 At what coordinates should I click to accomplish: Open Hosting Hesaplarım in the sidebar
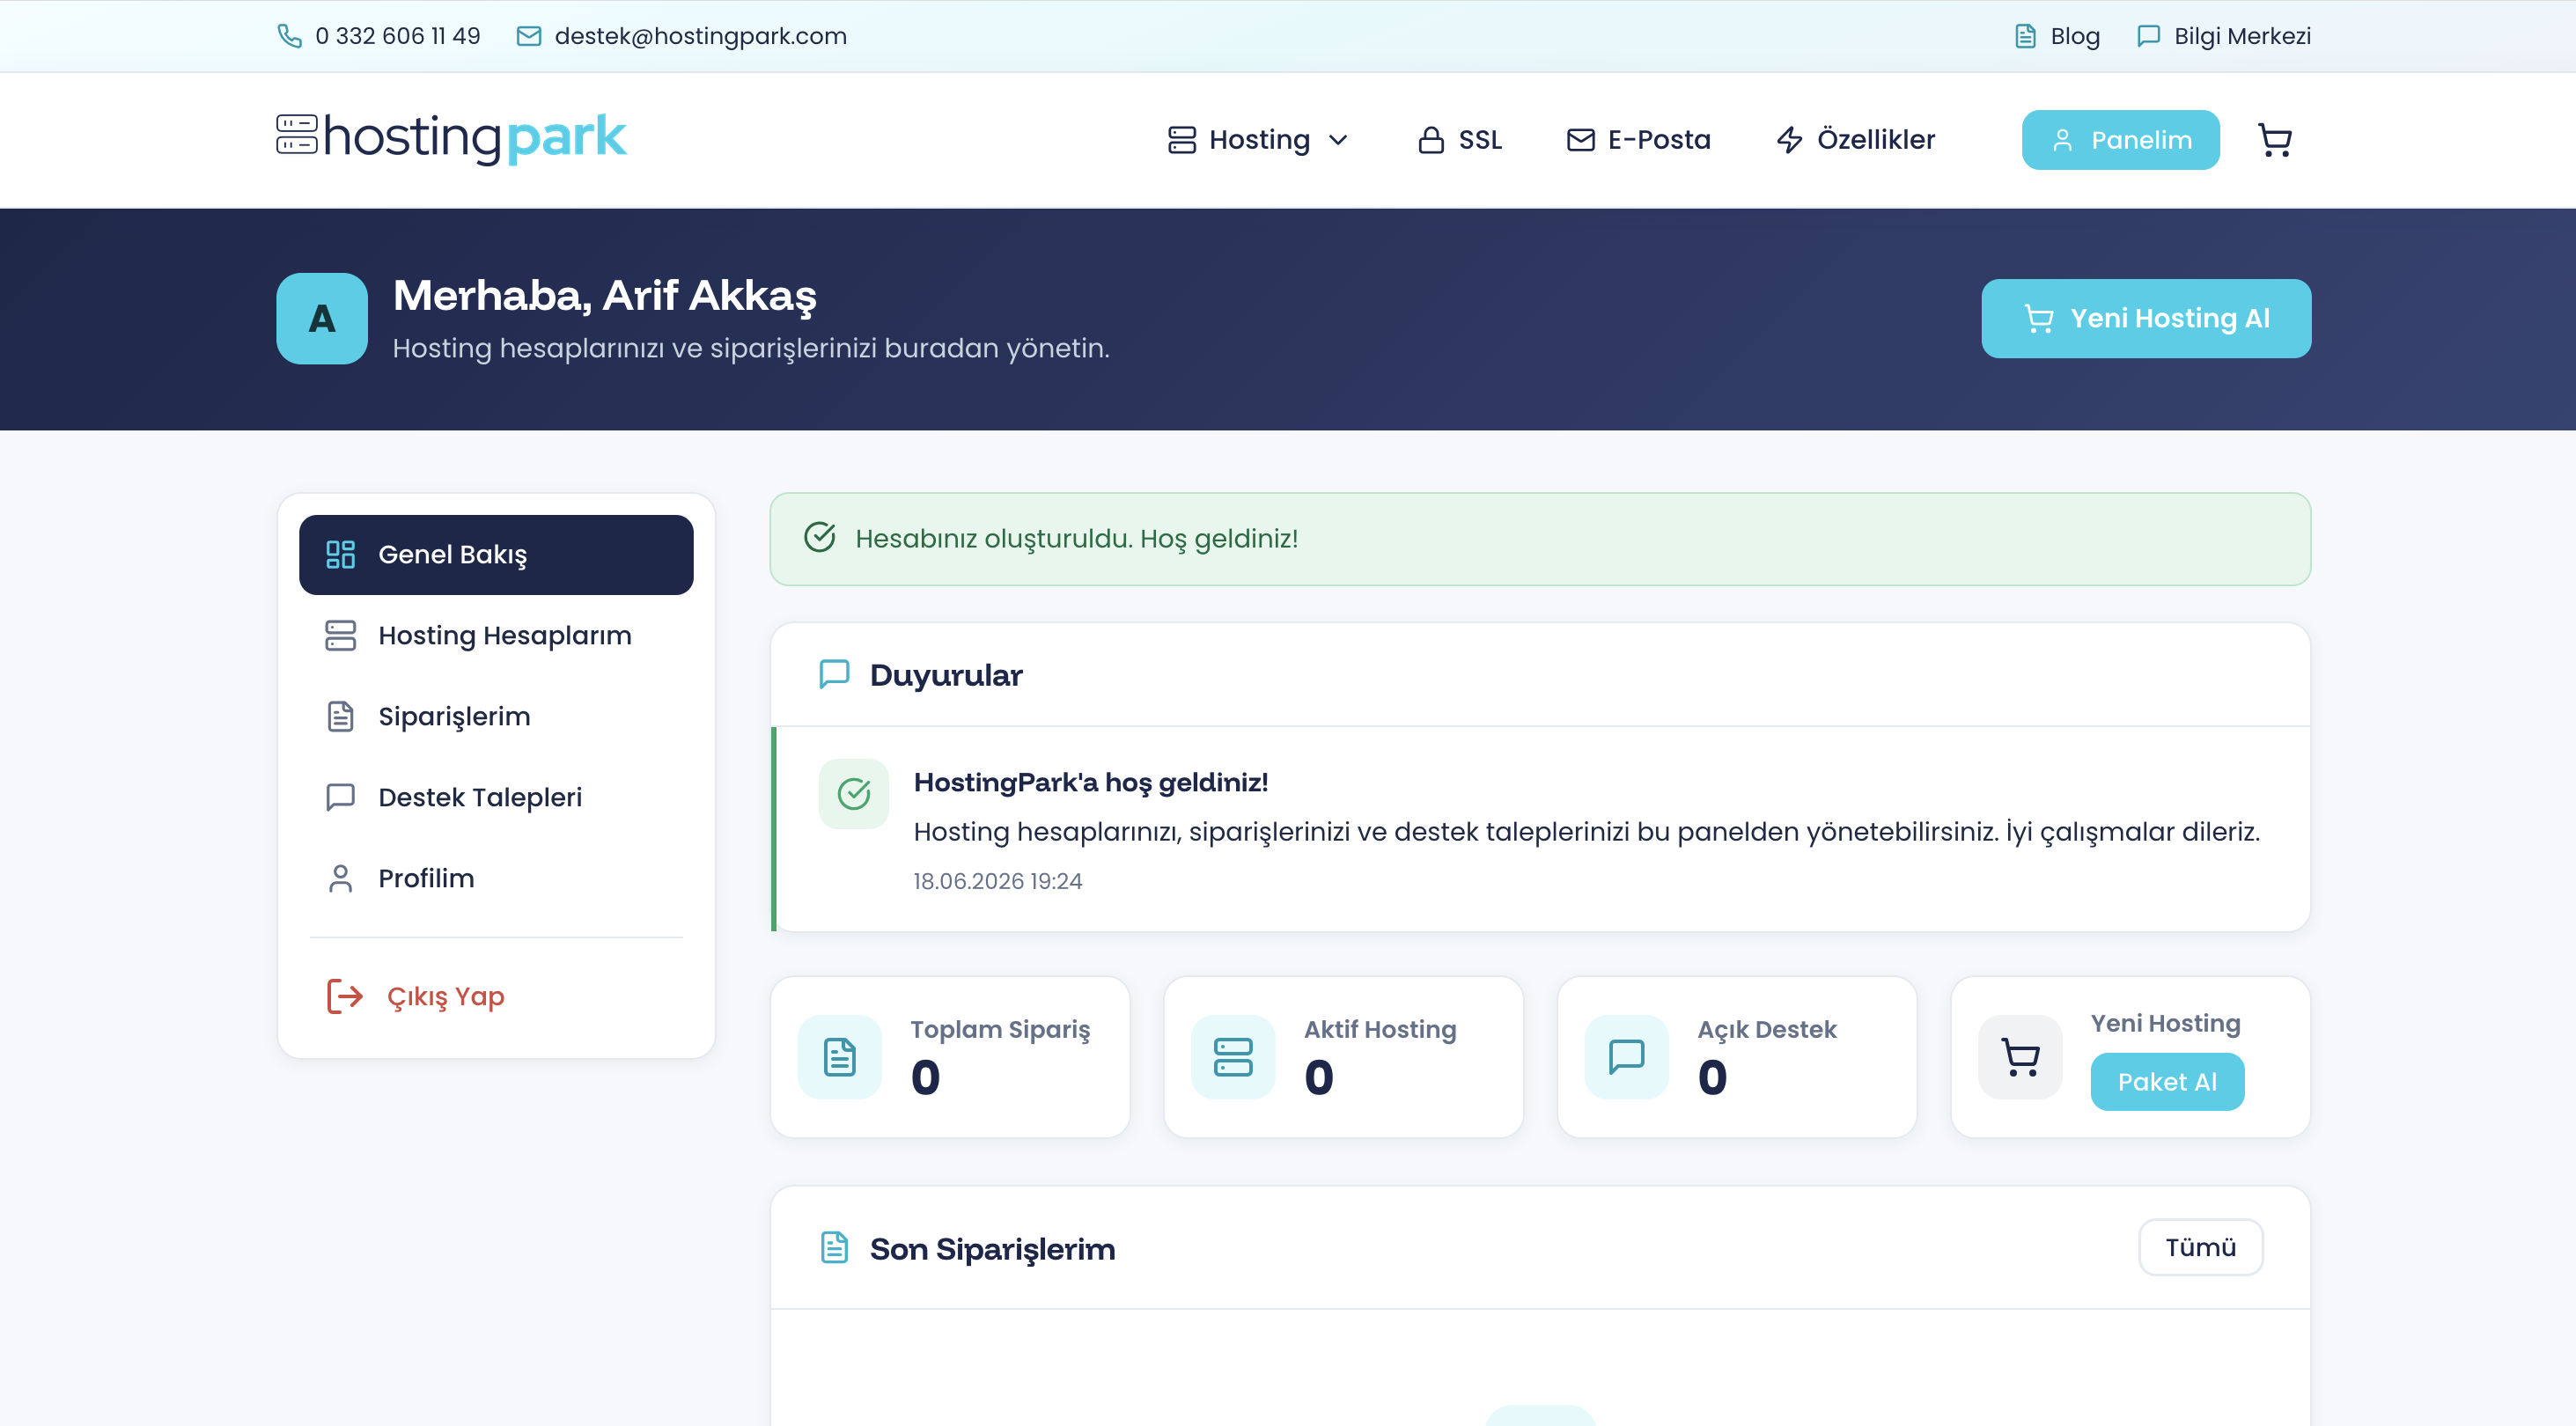[x=496, y=636]
